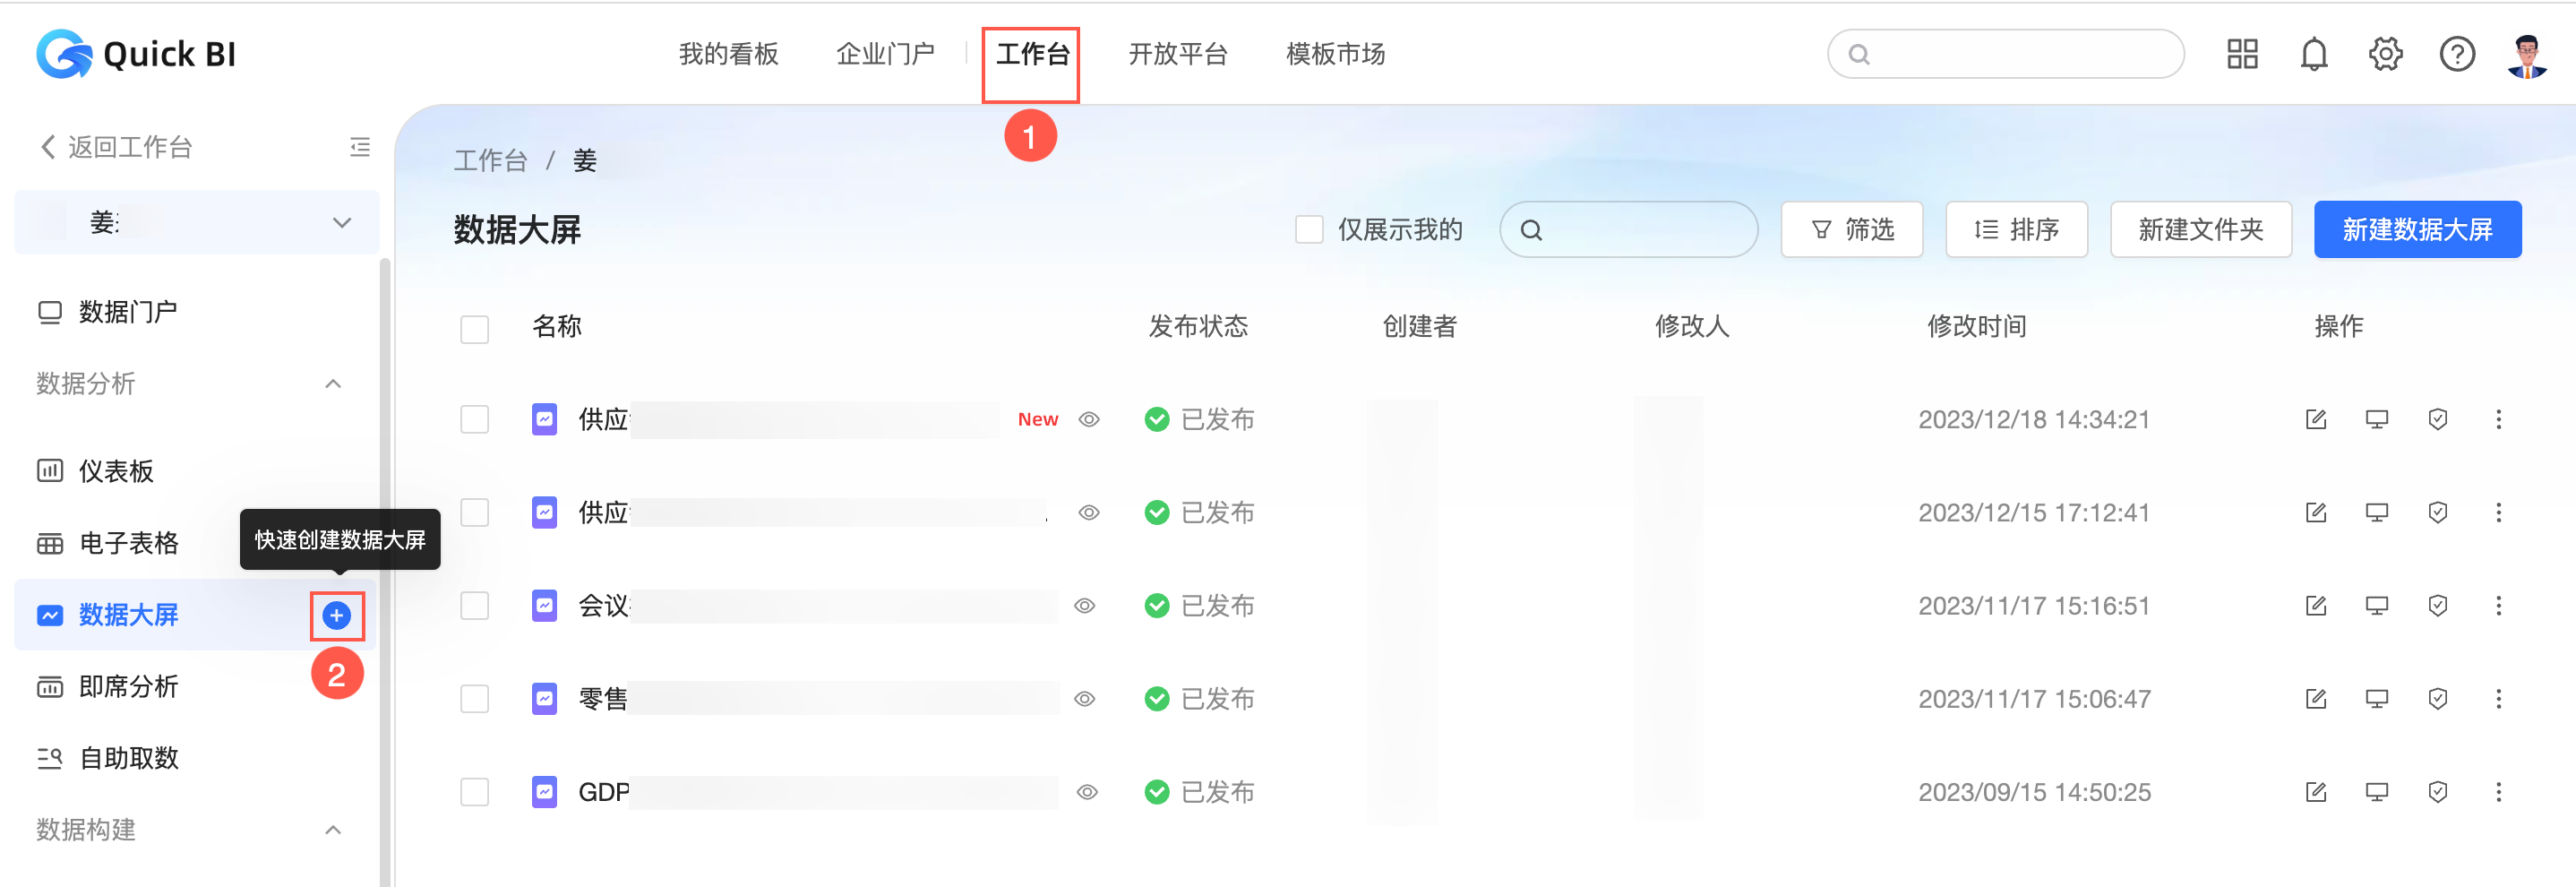This screenshot has height=887, width=2576.
Task: Preview the row modified 2023/11/17 15:16:51
Action: tap(2377, 606)
